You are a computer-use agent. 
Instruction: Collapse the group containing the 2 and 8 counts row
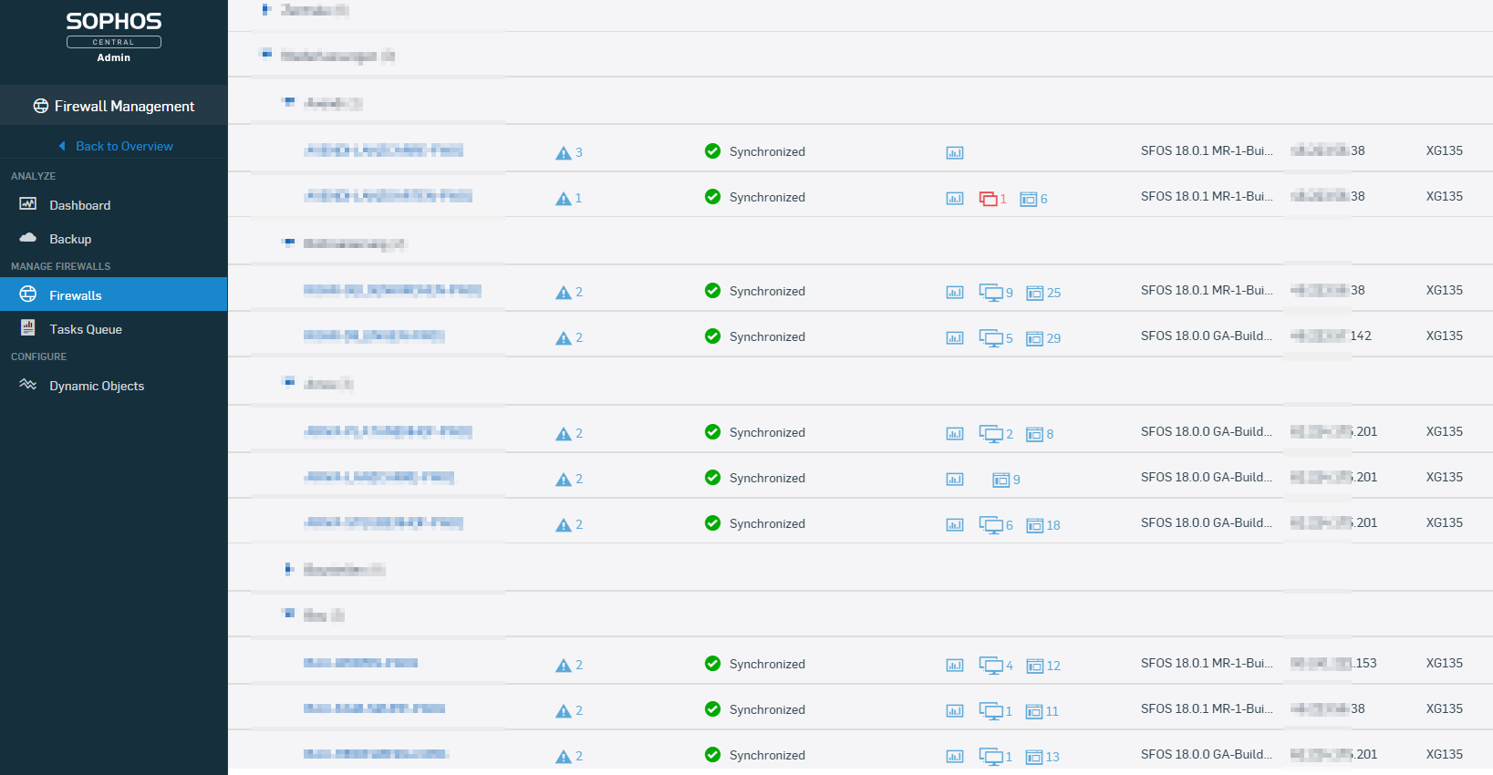pos(289,382)
